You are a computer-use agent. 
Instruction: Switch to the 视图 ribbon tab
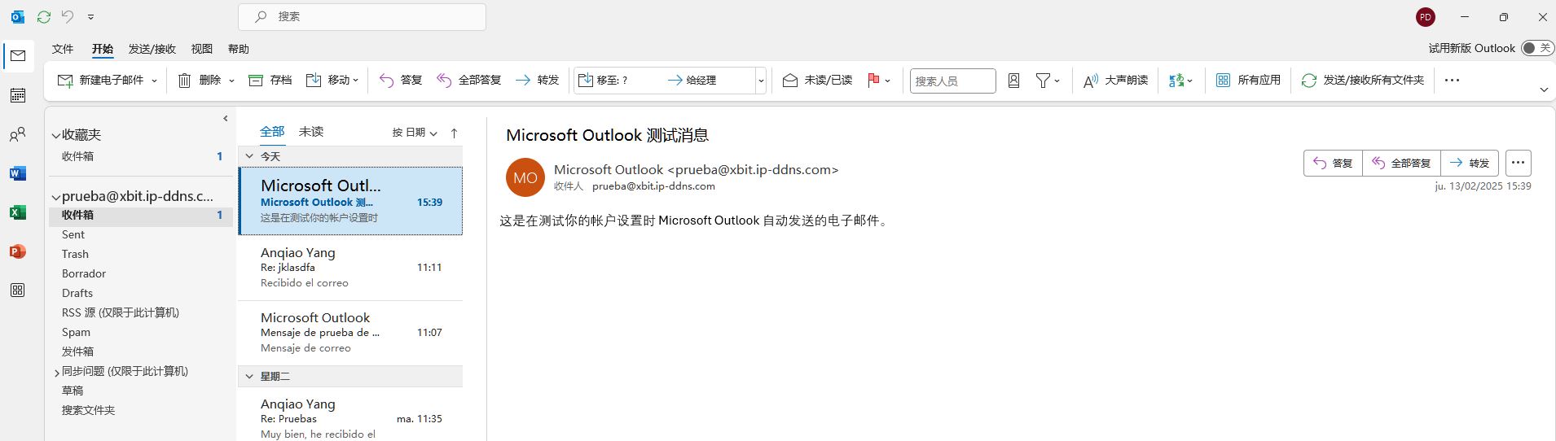tap(202, 49)
